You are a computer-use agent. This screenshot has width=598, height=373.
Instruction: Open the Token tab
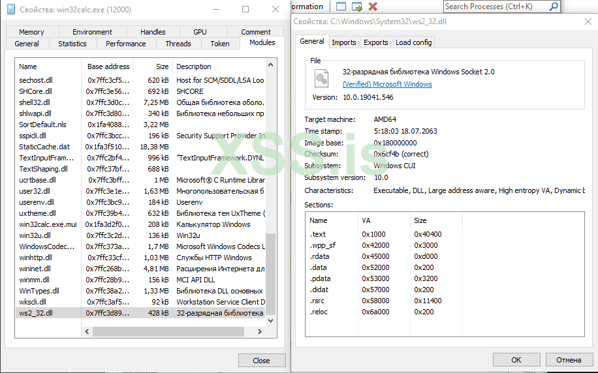[x=220, y=44]
